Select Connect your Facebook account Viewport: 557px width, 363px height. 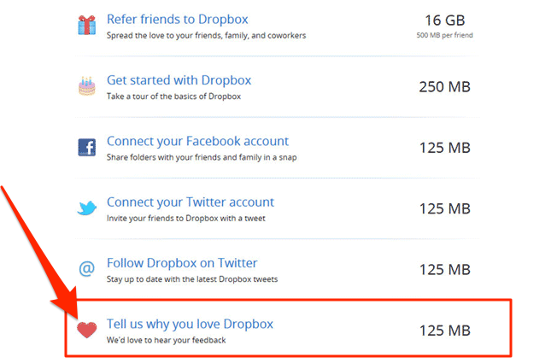(x=197, y=142)
